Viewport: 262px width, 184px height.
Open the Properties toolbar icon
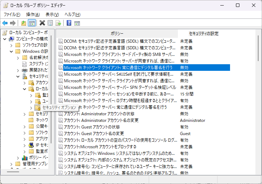50,23
